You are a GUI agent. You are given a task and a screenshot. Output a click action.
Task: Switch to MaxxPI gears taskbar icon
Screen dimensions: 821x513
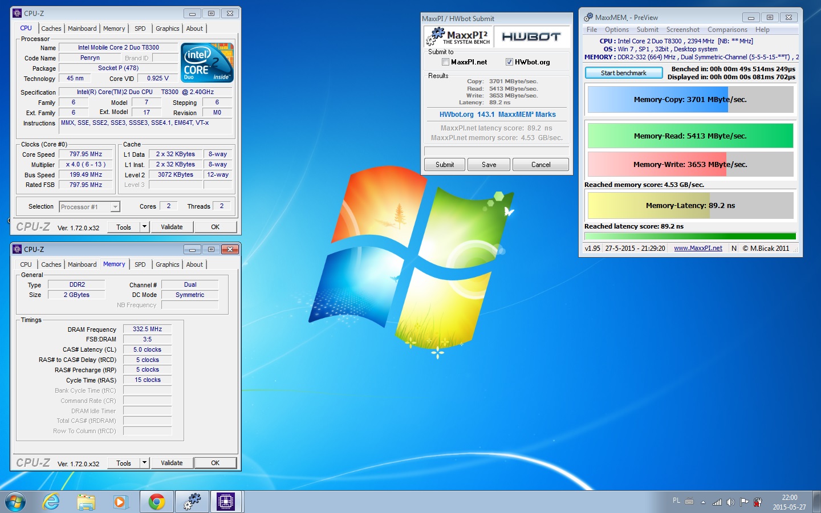tap(192, 502)
